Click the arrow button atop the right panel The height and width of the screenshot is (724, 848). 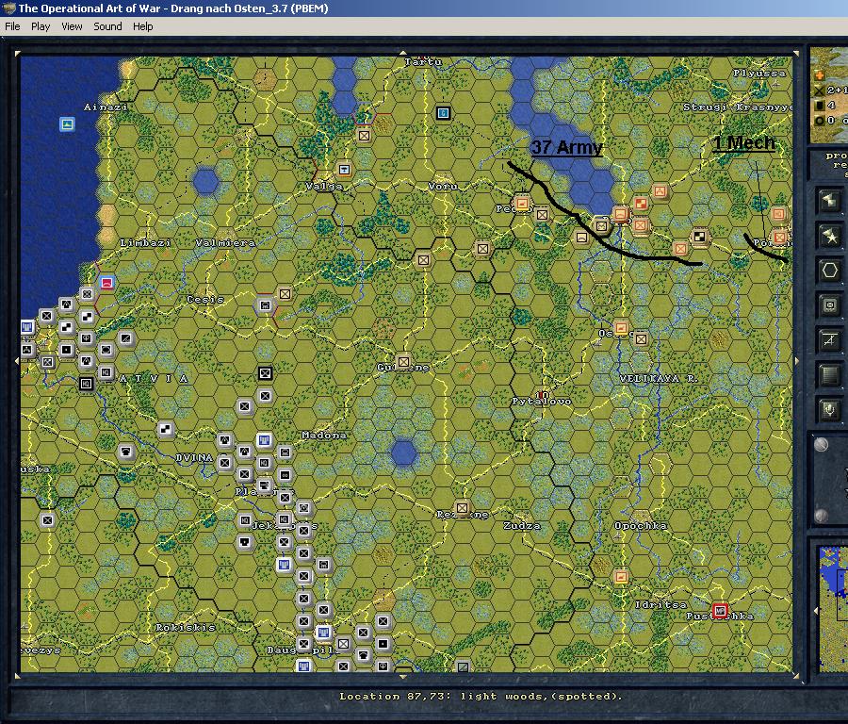point(830,202)
